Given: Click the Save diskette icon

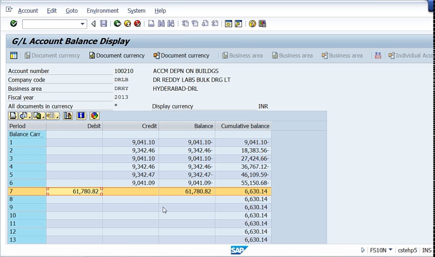Looking at the screenshot, I should click(x=104, y=24).
